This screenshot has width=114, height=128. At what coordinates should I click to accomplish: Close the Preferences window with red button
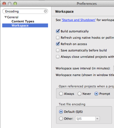[4, 4]
